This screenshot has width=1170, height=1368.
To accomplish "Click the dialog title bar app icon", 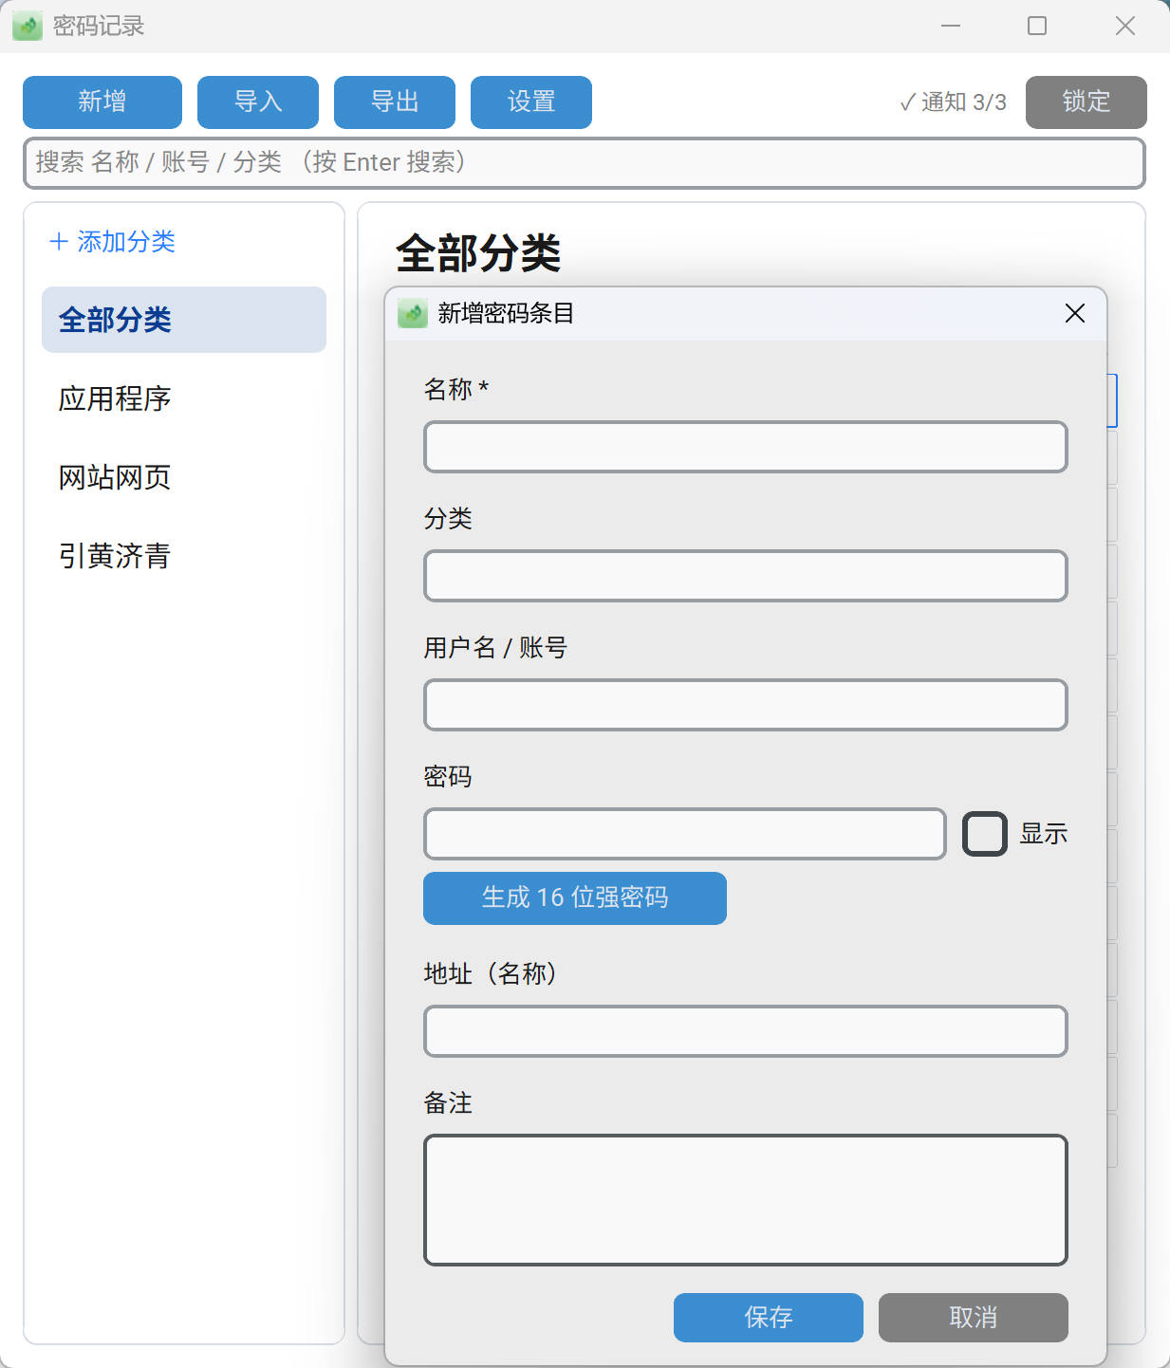I will 413,313.
